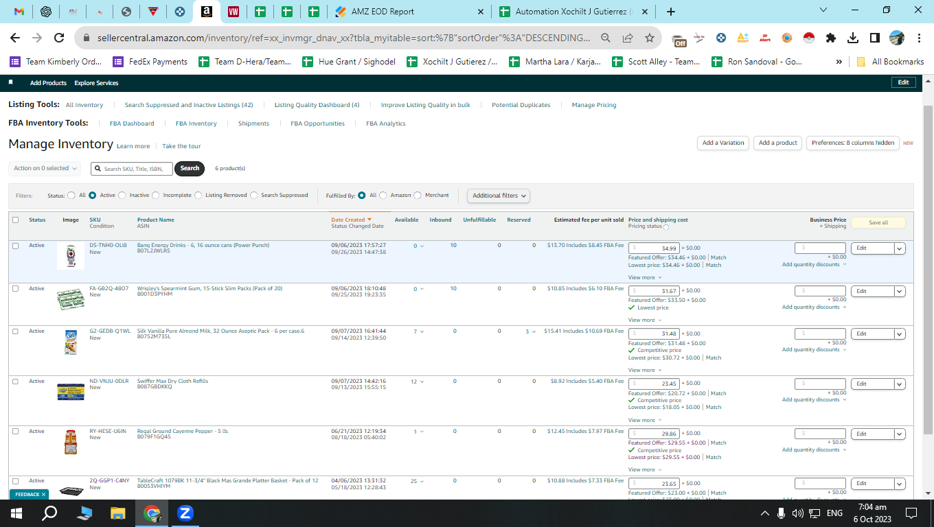Screen dimensions: 934x527
Task: Go back to the previous browser page
Action: (x=15, y=38)
